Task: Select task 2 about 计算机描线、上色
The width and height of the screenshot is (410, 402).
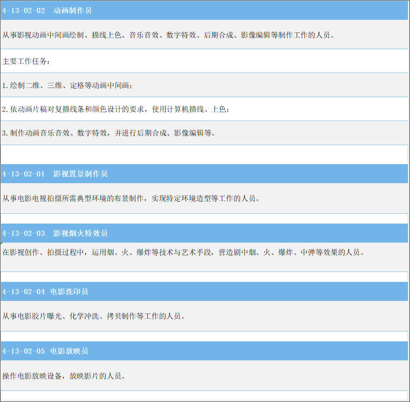Action: (204, 109)
